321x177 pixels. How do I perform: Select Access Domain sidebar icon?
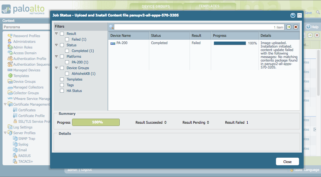pyautogui.click(x=10, y=53)
